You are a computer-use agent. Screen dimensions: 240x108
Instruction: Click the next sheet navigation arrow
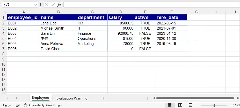point(16,98)
